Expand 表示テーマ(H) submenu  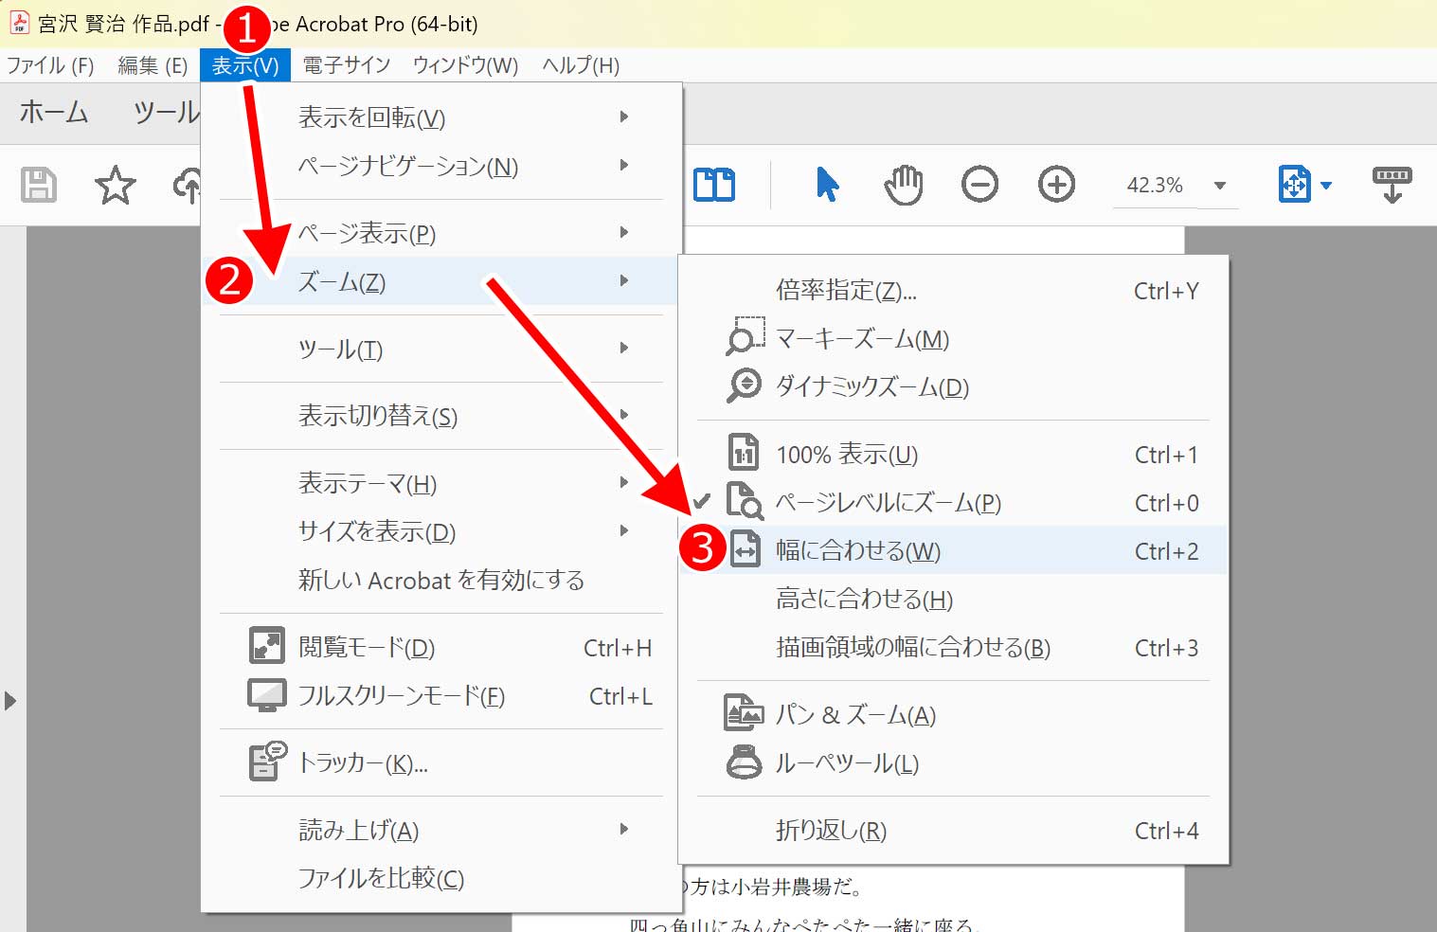441,483
